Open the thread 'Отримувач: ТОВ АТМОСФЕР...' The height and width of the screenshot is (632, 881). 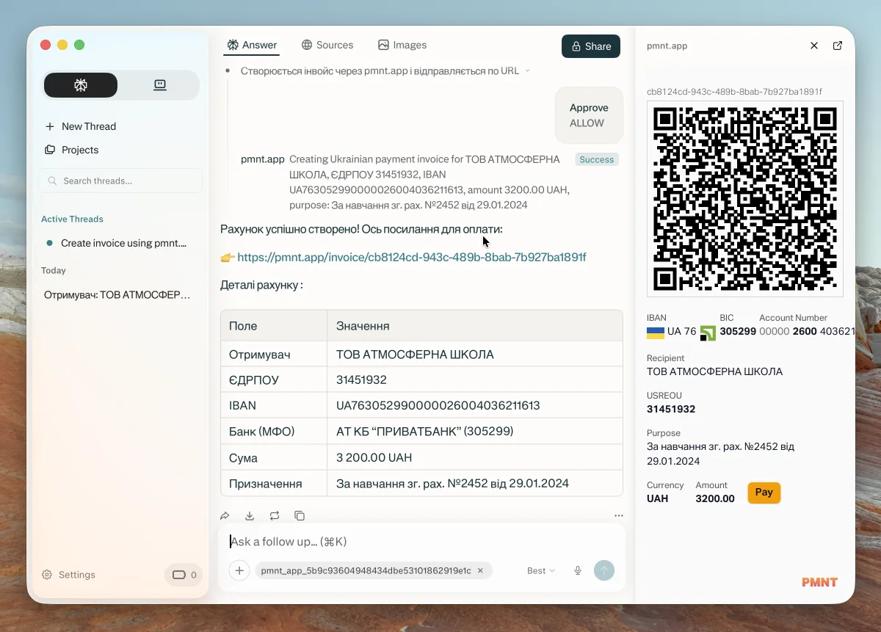(117, 295)
